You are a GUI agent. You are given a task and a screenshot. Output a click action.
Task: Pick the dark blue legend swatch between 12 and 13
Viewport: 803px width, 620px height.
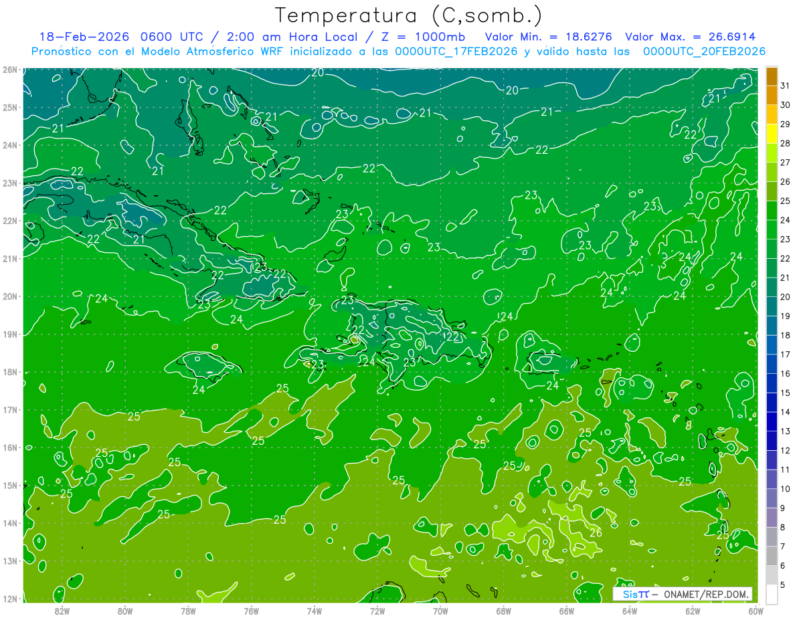[x=772, y=441]
